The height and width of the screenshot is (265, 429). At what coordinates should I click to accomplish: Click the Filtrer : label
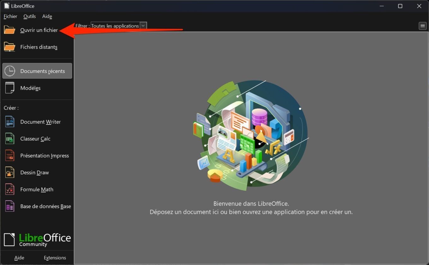click(x=82, y=26)
